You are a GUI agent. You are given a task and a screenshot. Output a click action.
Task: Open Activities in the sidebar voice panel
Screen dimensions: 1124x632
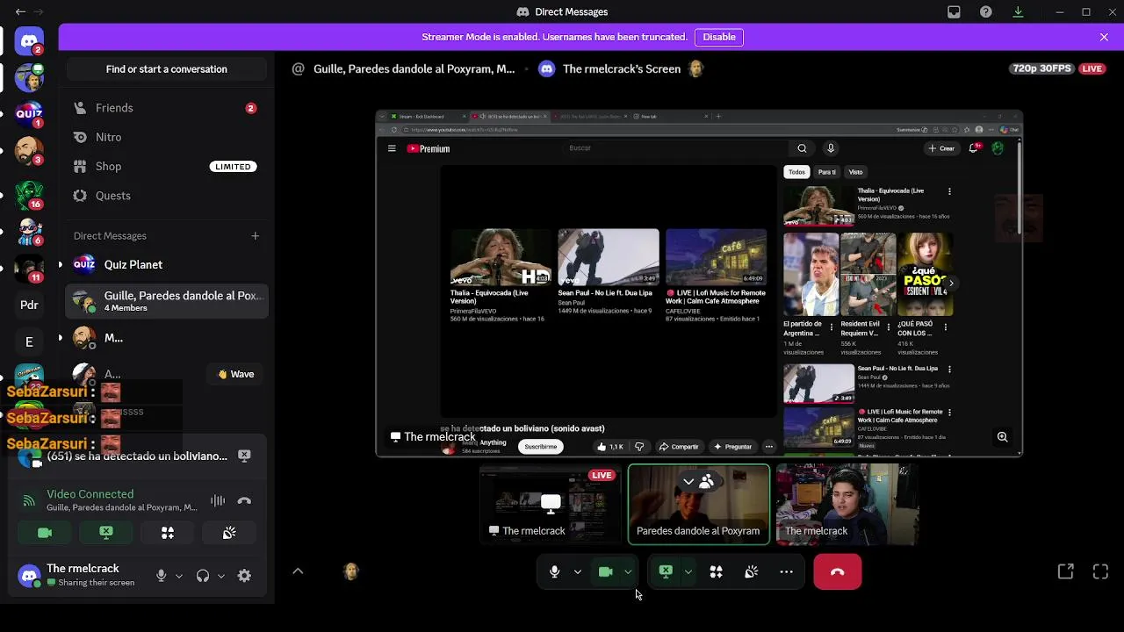point(168,533)
